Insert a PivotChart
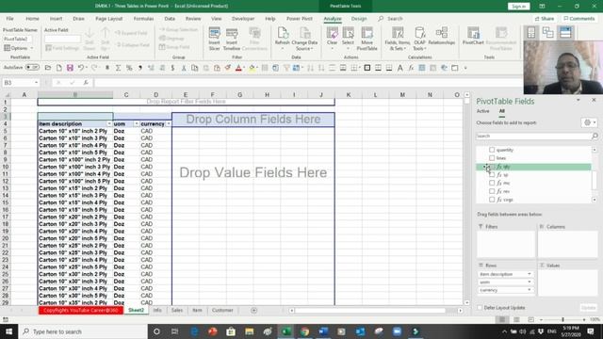This screenshot has height=339, width=603. point(473,36)
